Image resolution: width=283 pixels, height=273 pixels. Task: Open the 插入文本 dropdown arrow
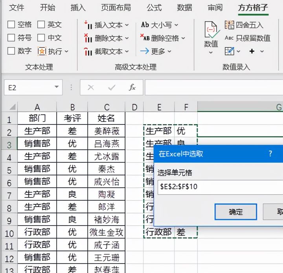coord(127,25)
